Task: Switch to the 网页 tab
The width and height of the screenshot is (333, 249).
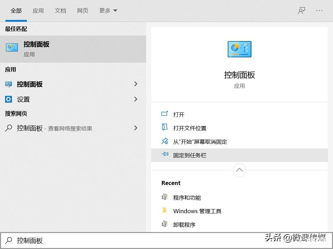Action: click(x=82, y=11)
